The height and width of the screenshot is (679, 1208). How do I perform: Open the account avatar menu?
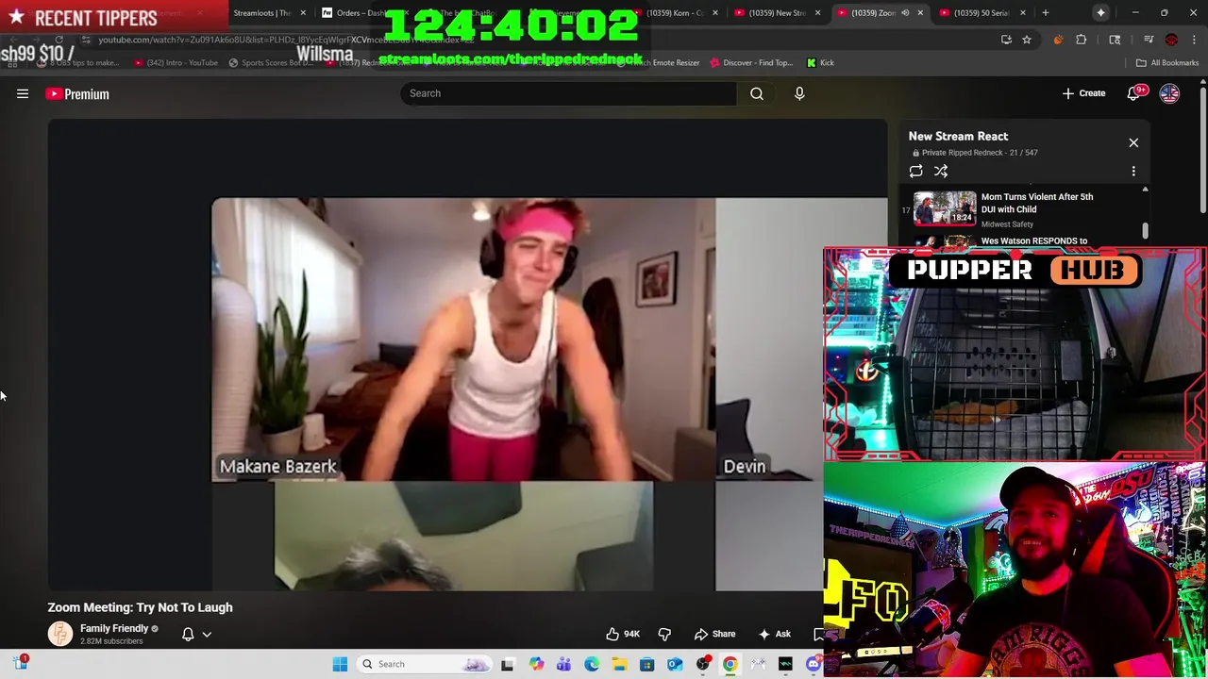1169,93
